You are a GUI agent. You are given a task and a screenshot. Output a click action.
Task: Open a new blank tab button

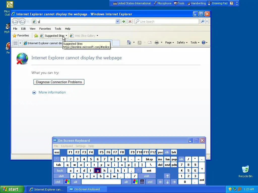point(116,43)
